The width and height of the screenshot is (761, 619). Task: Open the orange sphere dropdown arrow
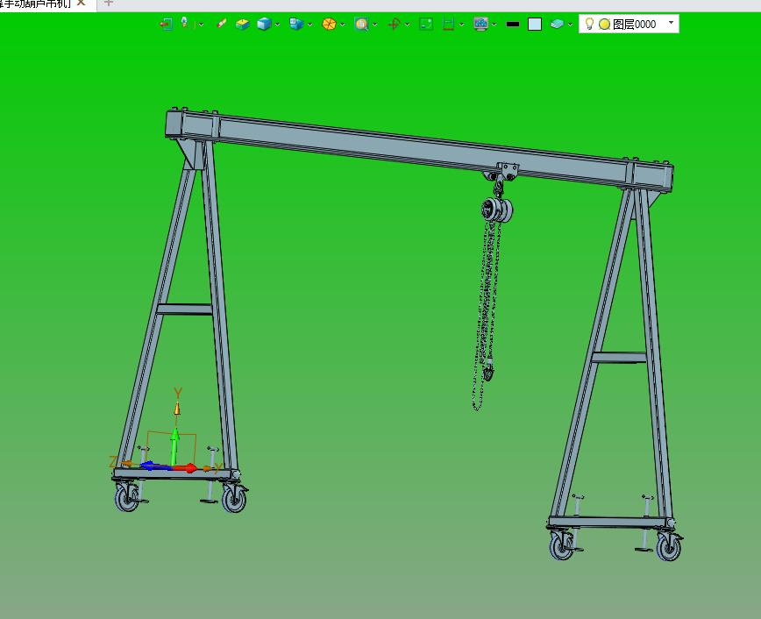pyautogui.click(x=343, y=25)
